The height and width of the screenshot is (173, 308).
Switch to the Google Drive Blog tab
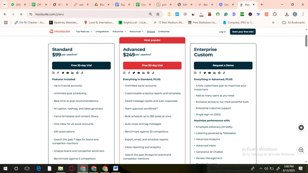tap(102, 5)
